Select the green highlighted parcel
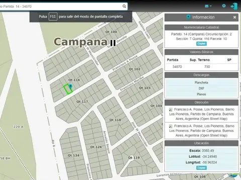 point(68,89)
